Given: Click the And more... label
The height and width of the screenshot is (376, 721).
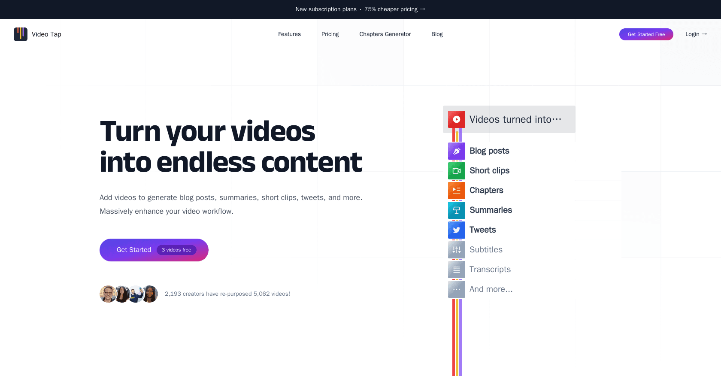Looking at the screenshot, I should (491, 289).
